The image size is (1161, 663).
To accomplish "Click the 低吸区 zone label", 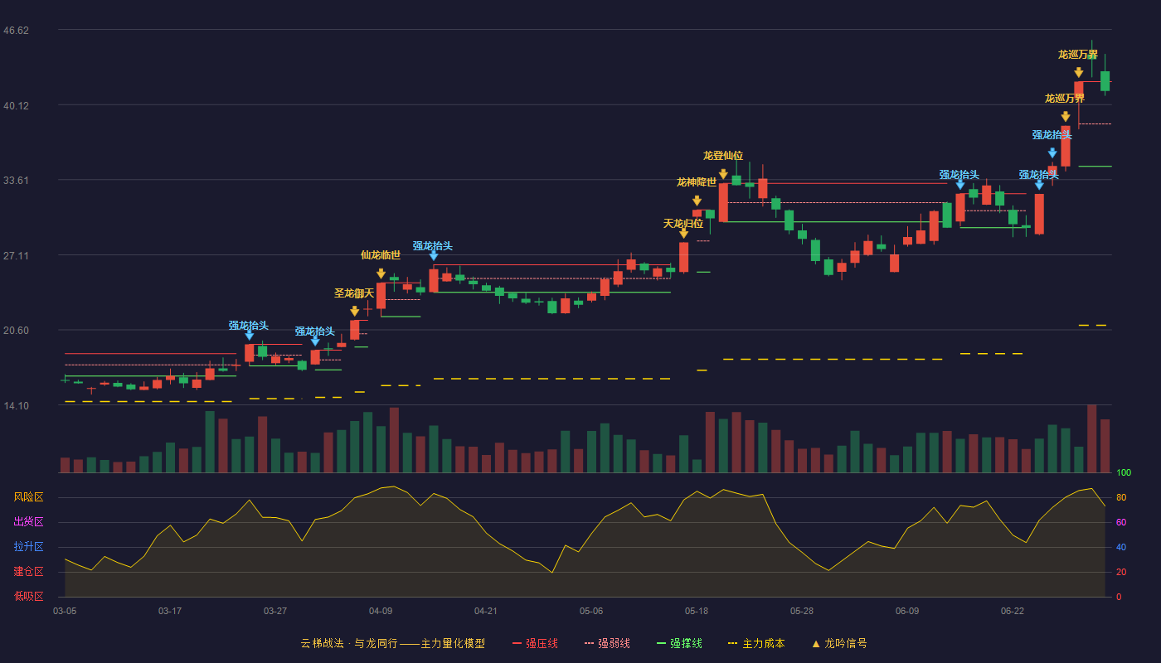I will coord(28,596).
